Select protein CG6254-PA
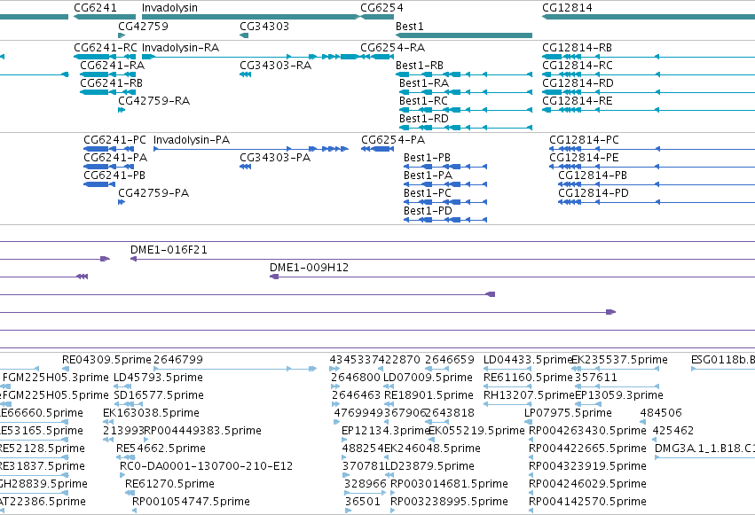 click(393, 140)
